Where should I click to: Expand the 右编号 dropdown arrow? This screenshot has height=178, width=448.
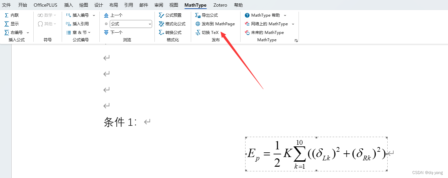point(28,33)
